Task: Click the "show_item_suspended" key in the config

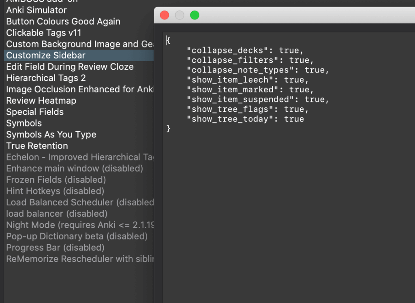Action: point(240,99)
